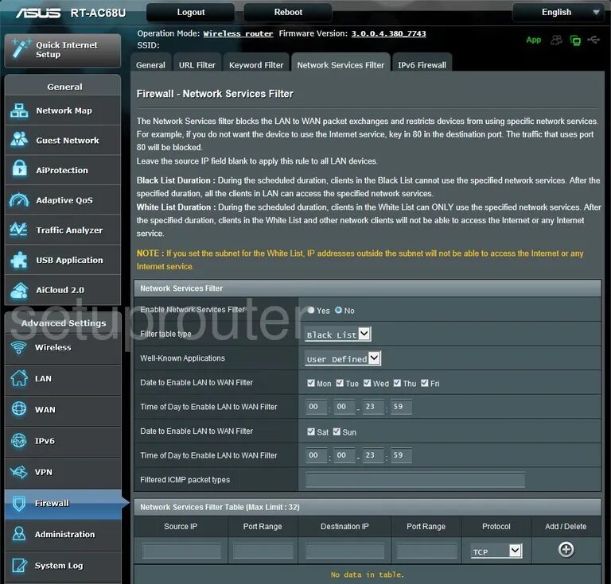Click the AiProtection lock icon
Image resolution: width=611 pixels, height=584 pixels.
[x=19, y=168]
